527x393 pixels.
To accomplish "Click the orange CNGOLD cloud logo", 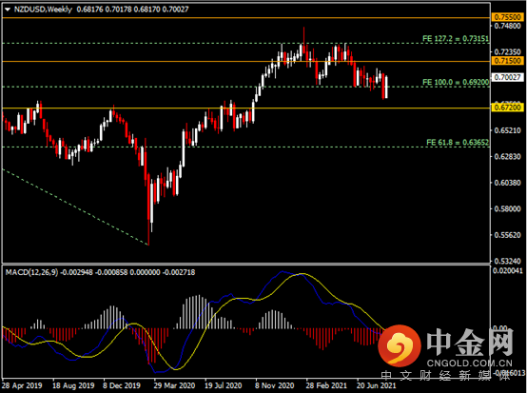I will tap(400, 345).
